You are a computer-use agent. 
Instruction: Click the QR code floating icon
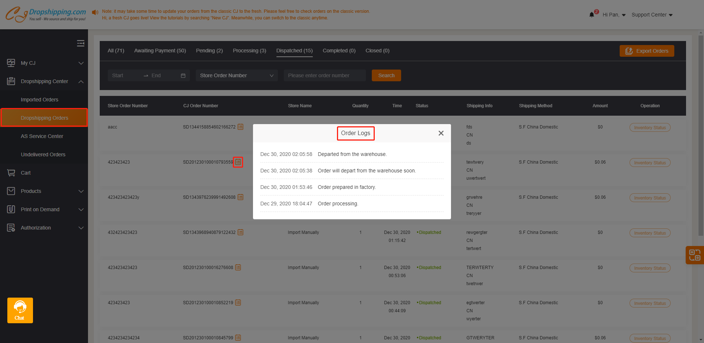point(694,255)
